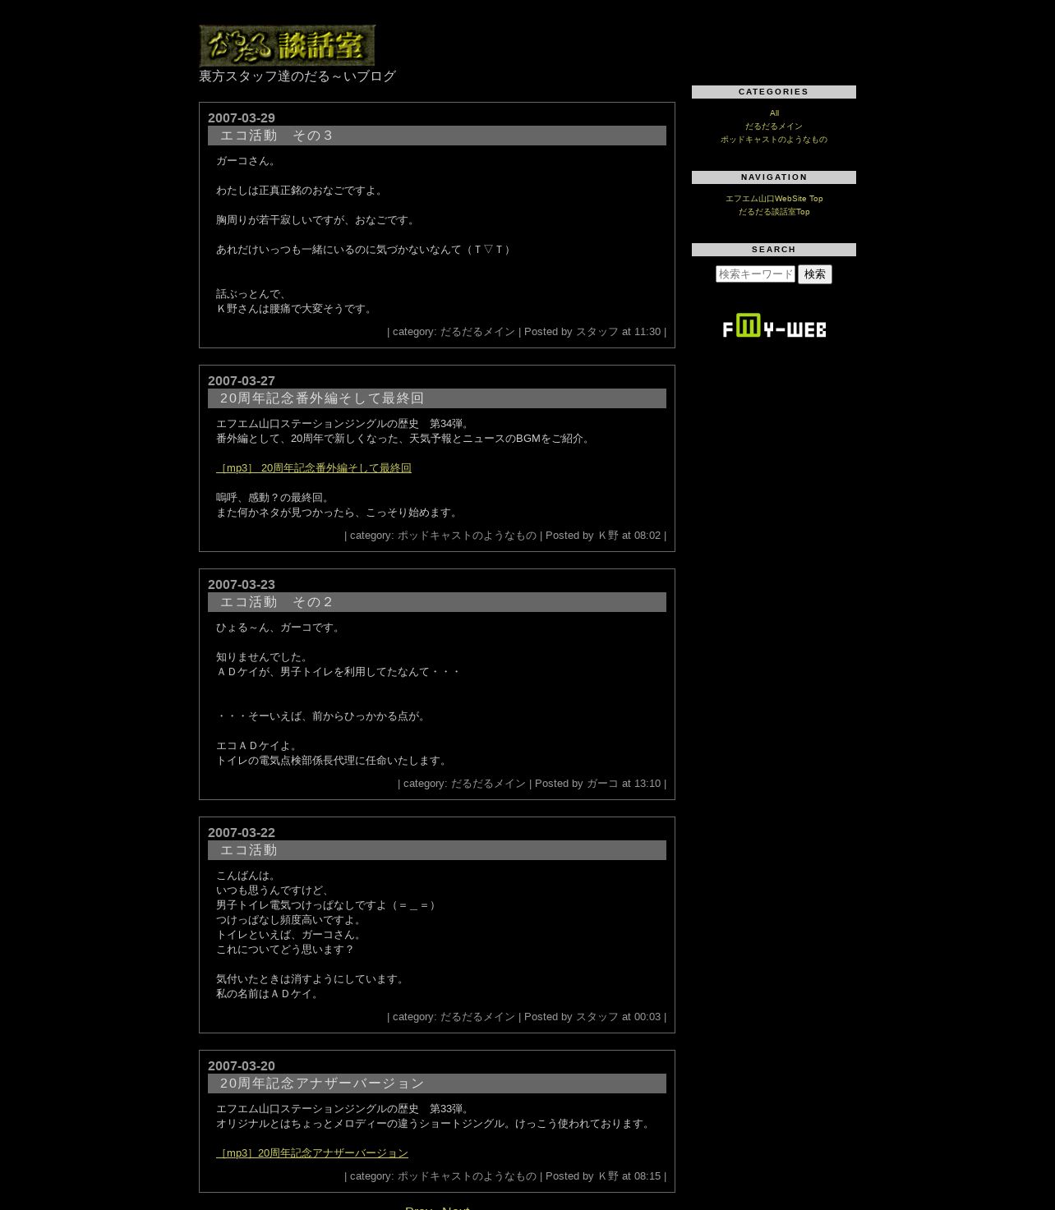Click post title エコ活動 その２
The height and width of the screenshot is (1210, 1055).
277,602
